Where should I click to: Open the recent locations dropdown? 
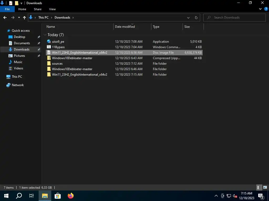[x=19, y=18]
